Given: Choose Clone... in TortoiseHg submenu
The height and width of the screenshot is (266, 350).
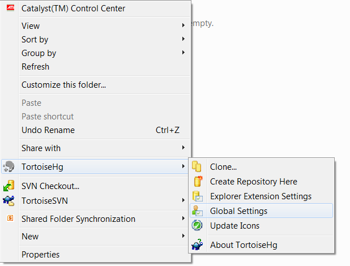Looking at the screenshot, I should (x=261, y=167).
